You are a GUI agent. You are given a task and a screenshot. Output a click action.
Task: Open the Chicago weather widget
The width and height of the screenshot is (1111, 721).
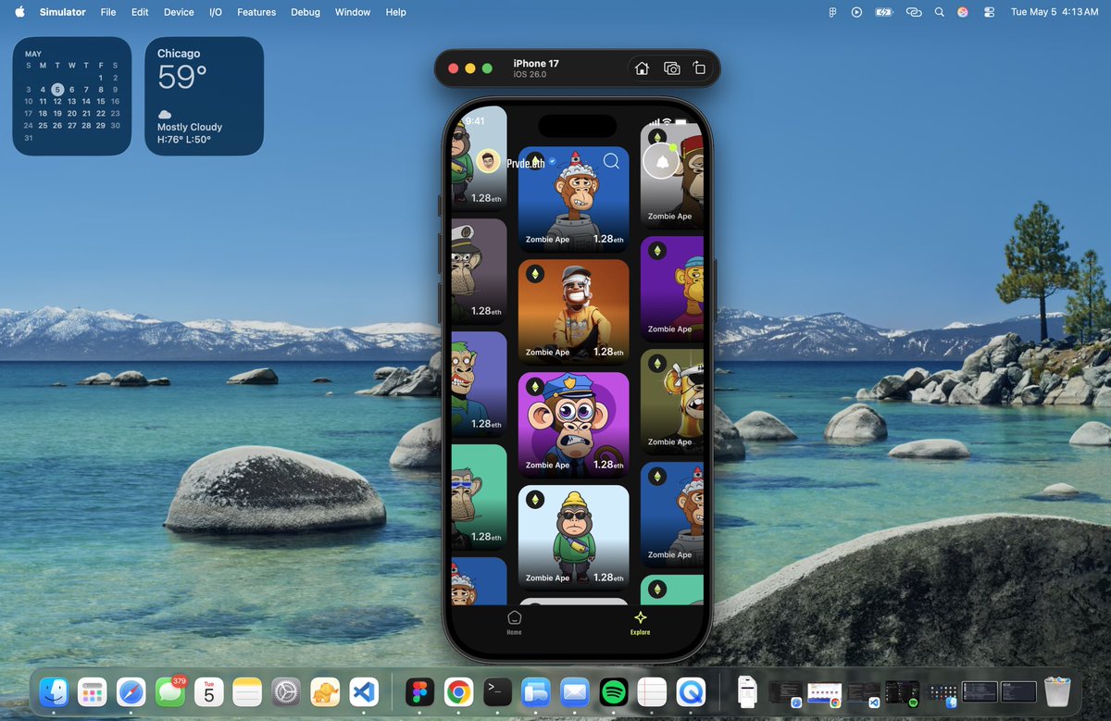click(x=205, y=96)
